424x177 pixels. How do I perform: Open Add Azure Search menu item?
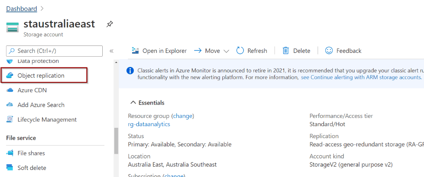tap(41, 105)
